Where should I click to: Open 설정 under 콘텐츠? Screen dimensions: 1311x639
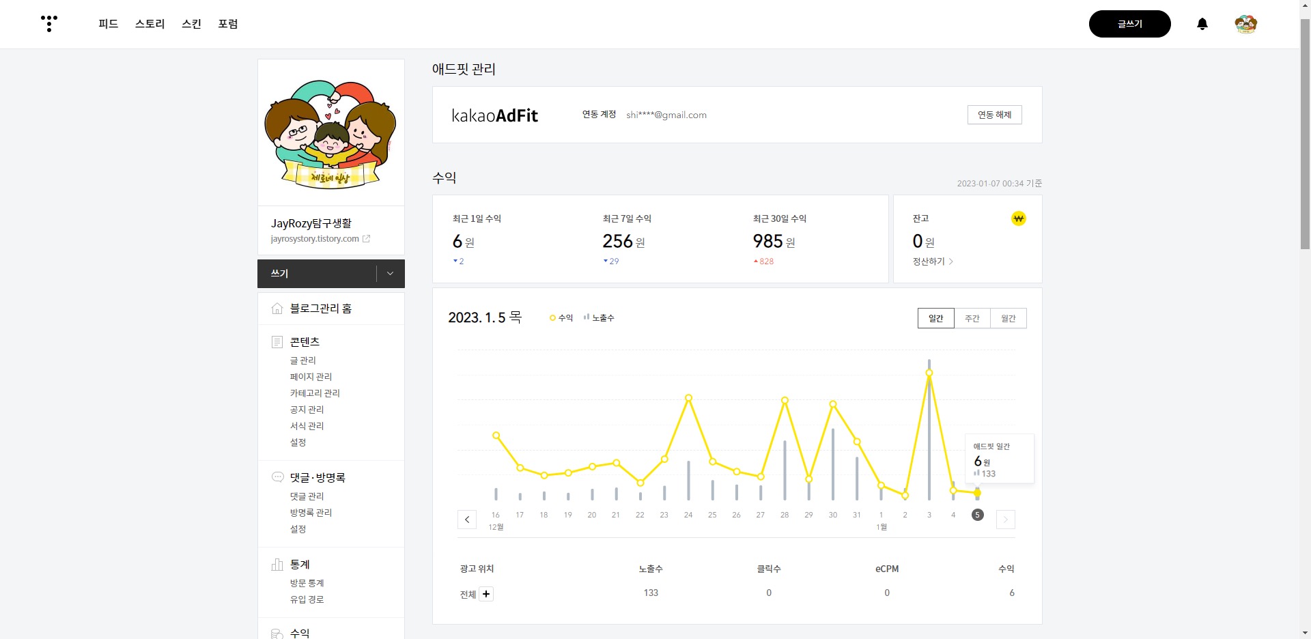click(x=298, y=442)
